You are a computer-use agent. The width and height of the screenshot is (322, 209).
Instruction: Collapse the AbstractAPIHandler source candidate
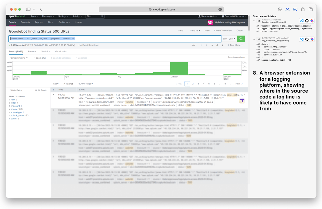tap(254, 21)
